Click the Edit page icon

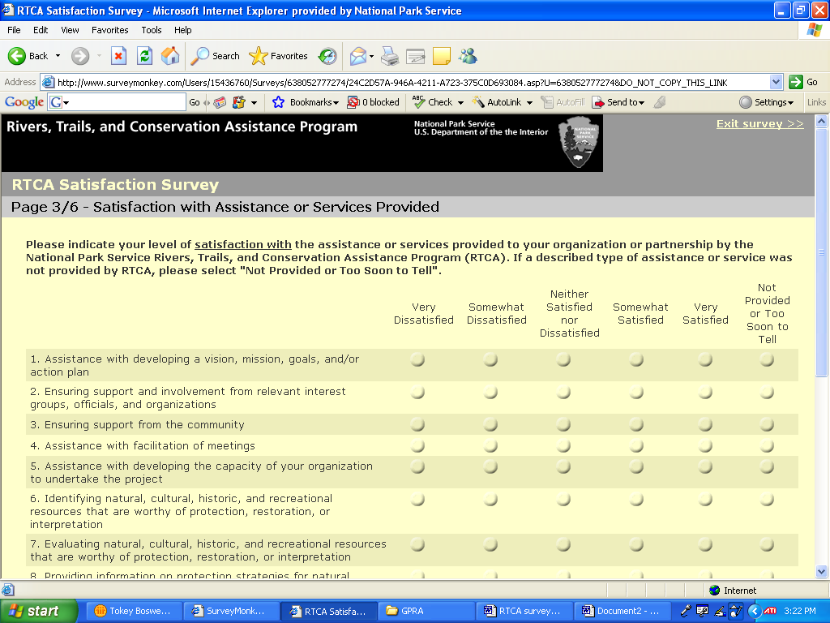(416, 56)
